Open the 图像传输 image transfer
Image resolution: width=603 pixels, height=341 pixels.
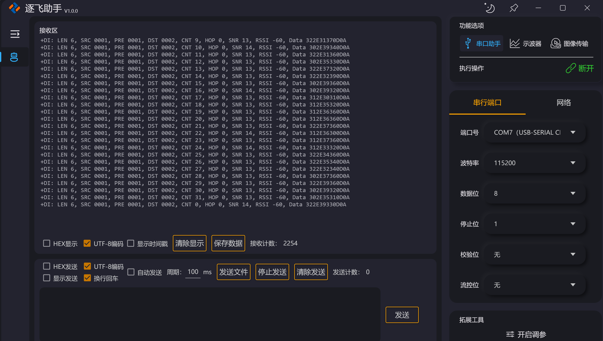pos(569,43)
